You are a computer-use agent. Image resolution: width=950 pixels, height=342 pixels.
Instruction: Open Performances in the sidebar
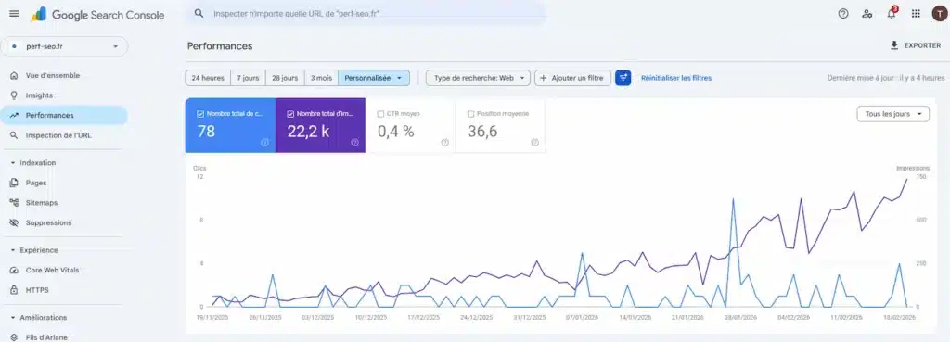(64, 116)
